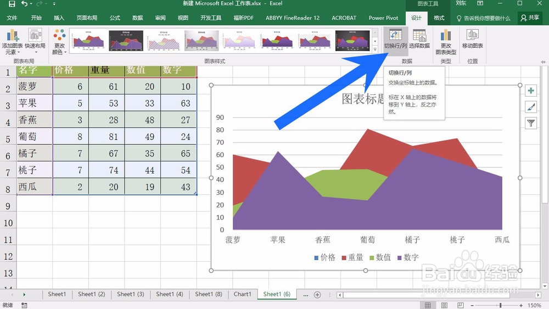
Task: Open the Undo history dropdown arrow
Action: tap(31, 4)
